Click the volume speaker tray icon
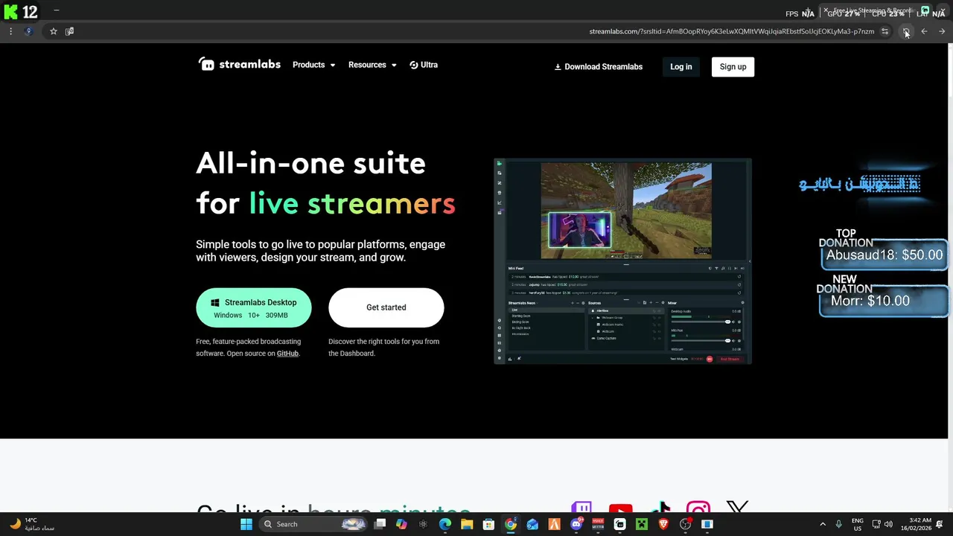Image resolution: width=953 pixels, height=536 pixels. (888, 524)
